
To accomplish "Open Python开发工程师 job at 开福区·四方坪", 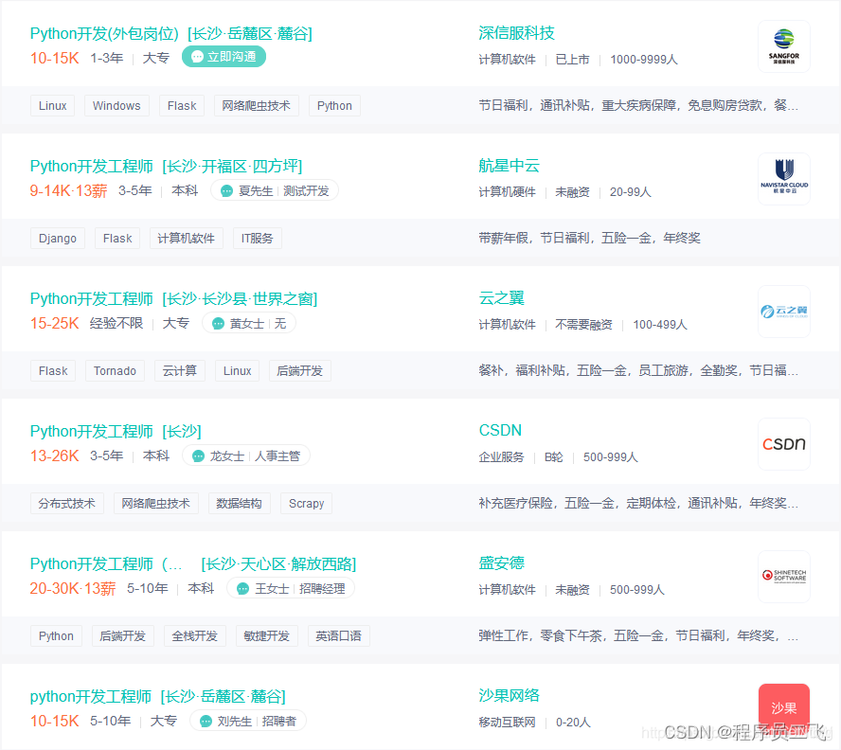I will click(x=167, y=166).
